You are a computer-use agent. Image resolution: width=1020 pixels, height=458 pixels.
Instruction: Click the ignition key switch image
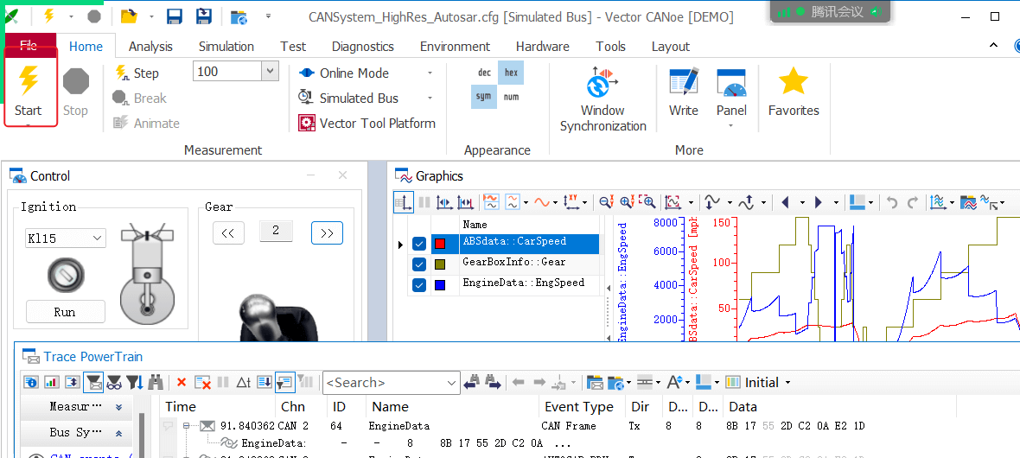click(x=66, y=276)
